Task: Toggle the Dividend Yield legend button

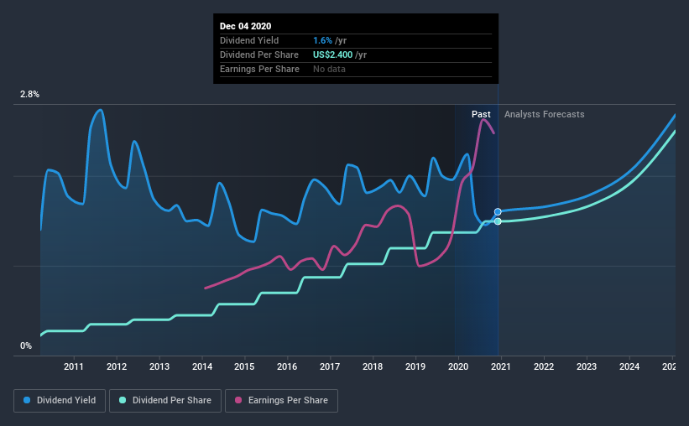Action: click(x=60, y=401)
